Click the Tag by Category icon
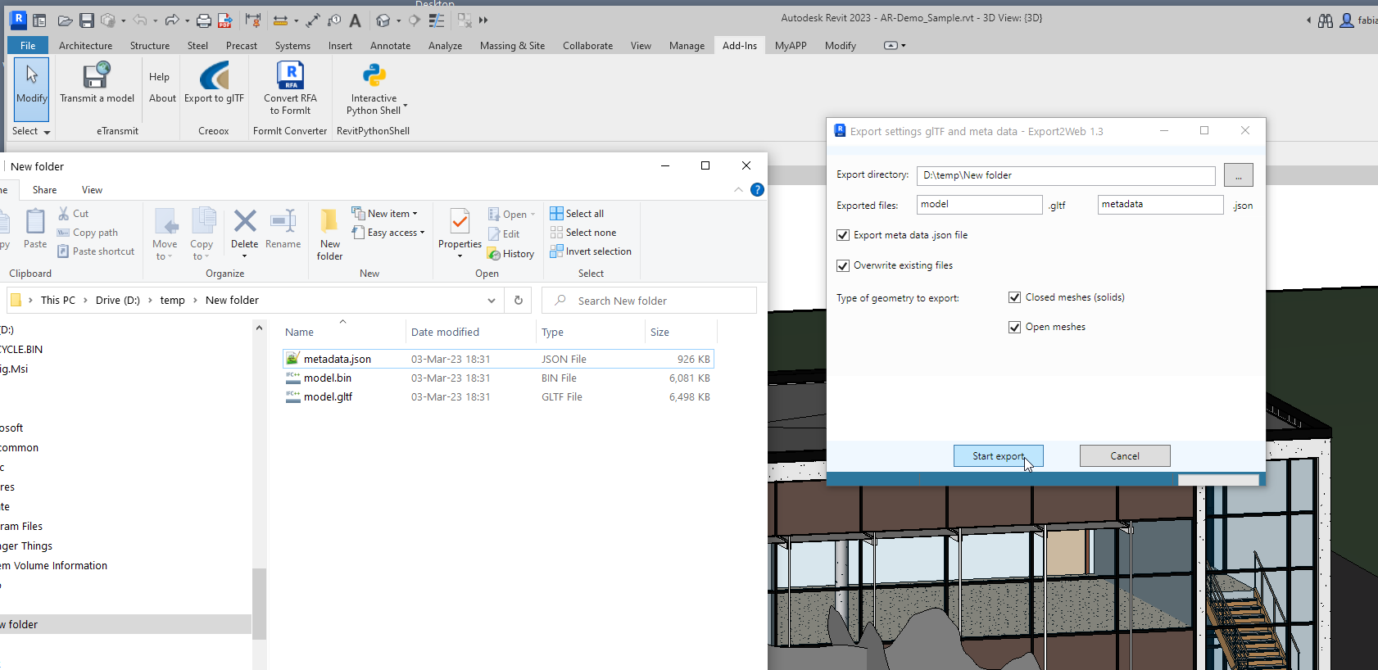This screenshot has width=1378, height=670. tap(334, 20)
